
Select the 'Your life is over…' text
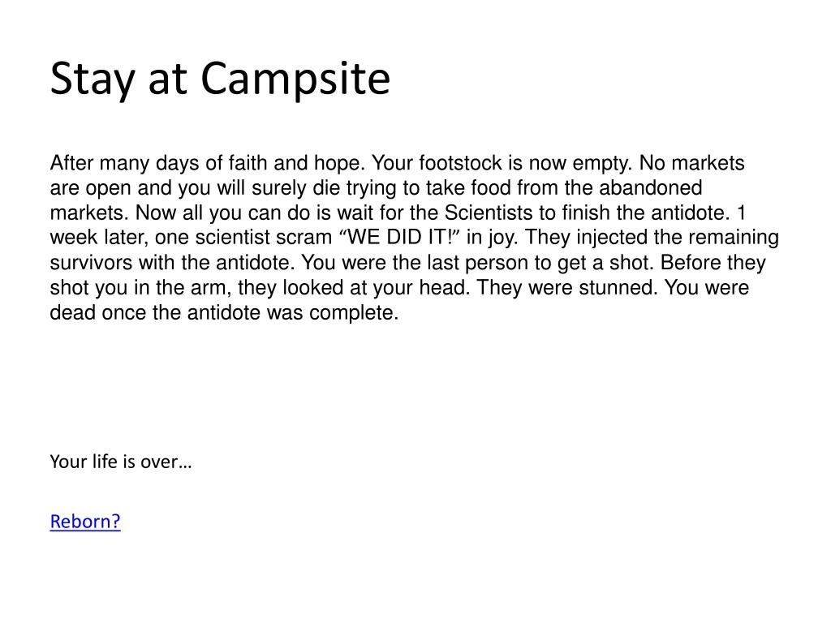[x=121, y=462]
